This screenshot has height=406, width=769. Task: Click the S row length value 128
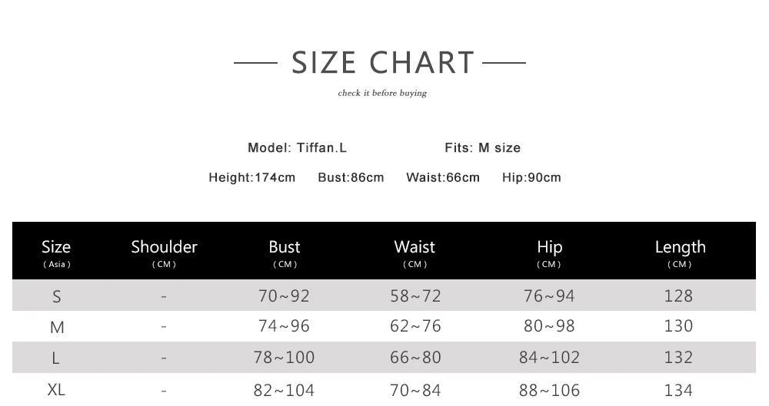(x=678, y=296)
